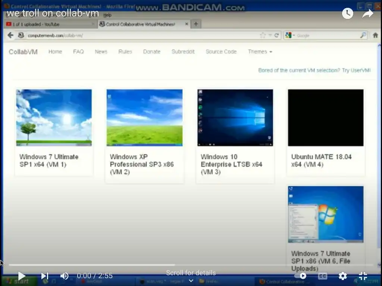This screenshot has height=286, width=382.
Task: Click 'Windows 7 Ultimate SP1 x64 (VM 1)' text
Action: pyautogui.click(x=49, y=161)
